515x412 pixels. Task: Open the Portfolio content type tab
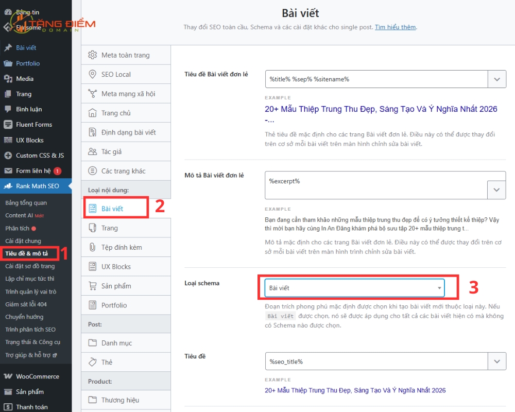[126, 305]
